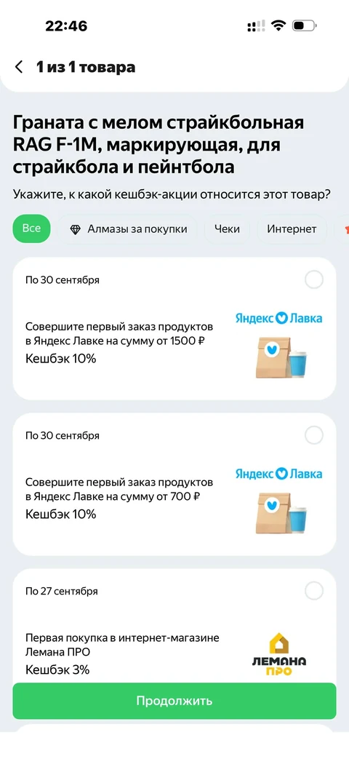Select the radio button for 700 ₽ offer

pos(314,436)
